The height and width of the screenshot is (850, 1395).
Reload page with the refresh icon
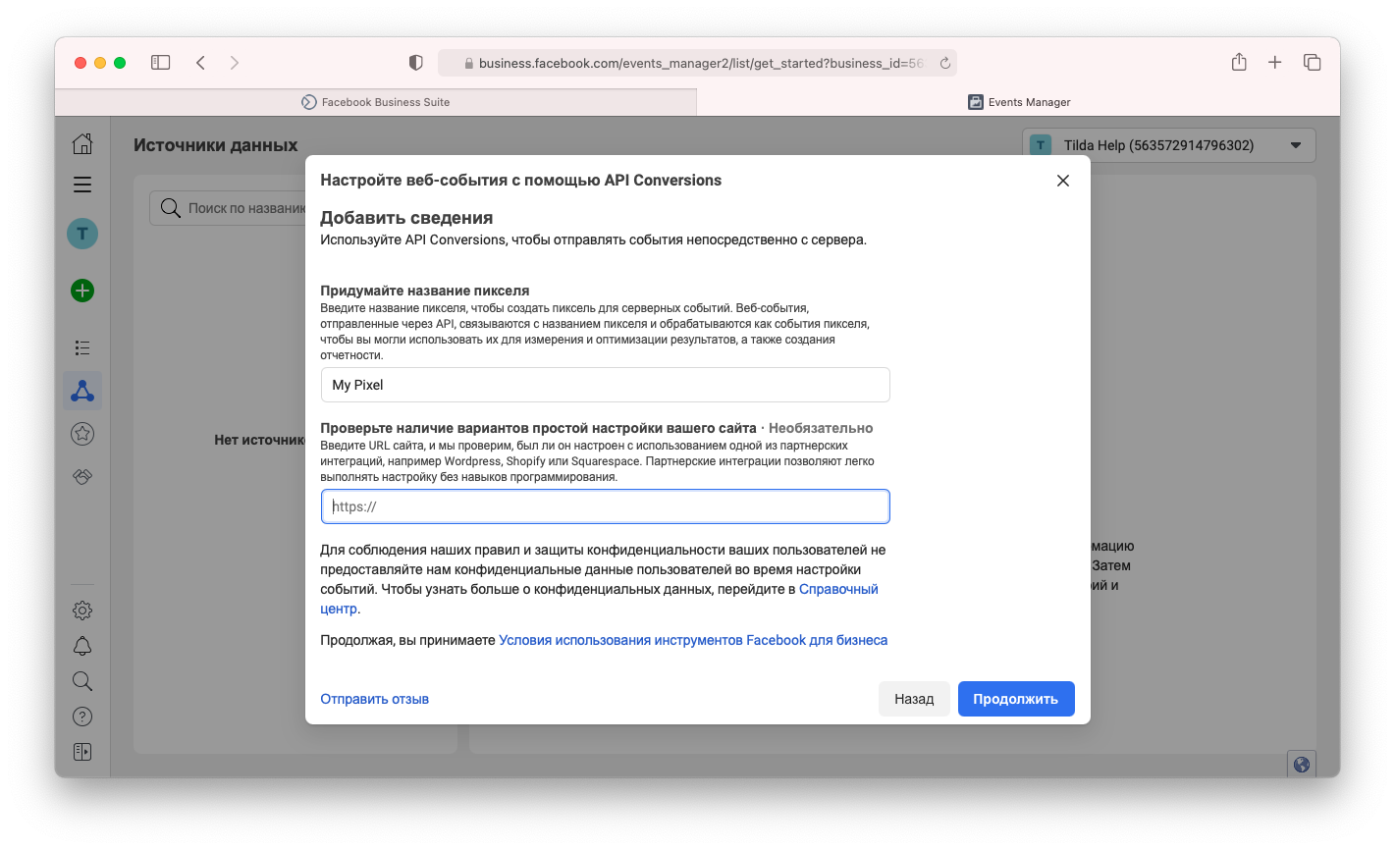pos(944,63)
